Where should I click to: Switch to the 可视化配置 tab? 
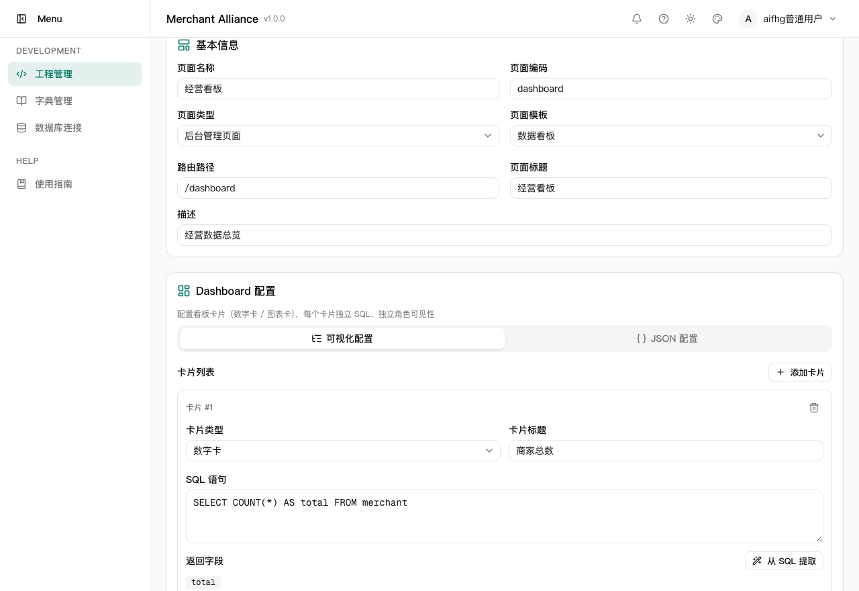click(342, 338)
